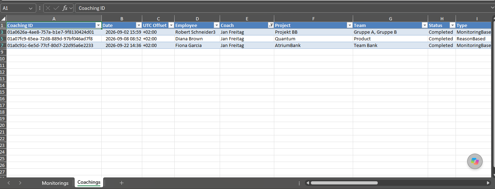
Task: Select Completed status cell in row 7
Action: tap(442, 45)
